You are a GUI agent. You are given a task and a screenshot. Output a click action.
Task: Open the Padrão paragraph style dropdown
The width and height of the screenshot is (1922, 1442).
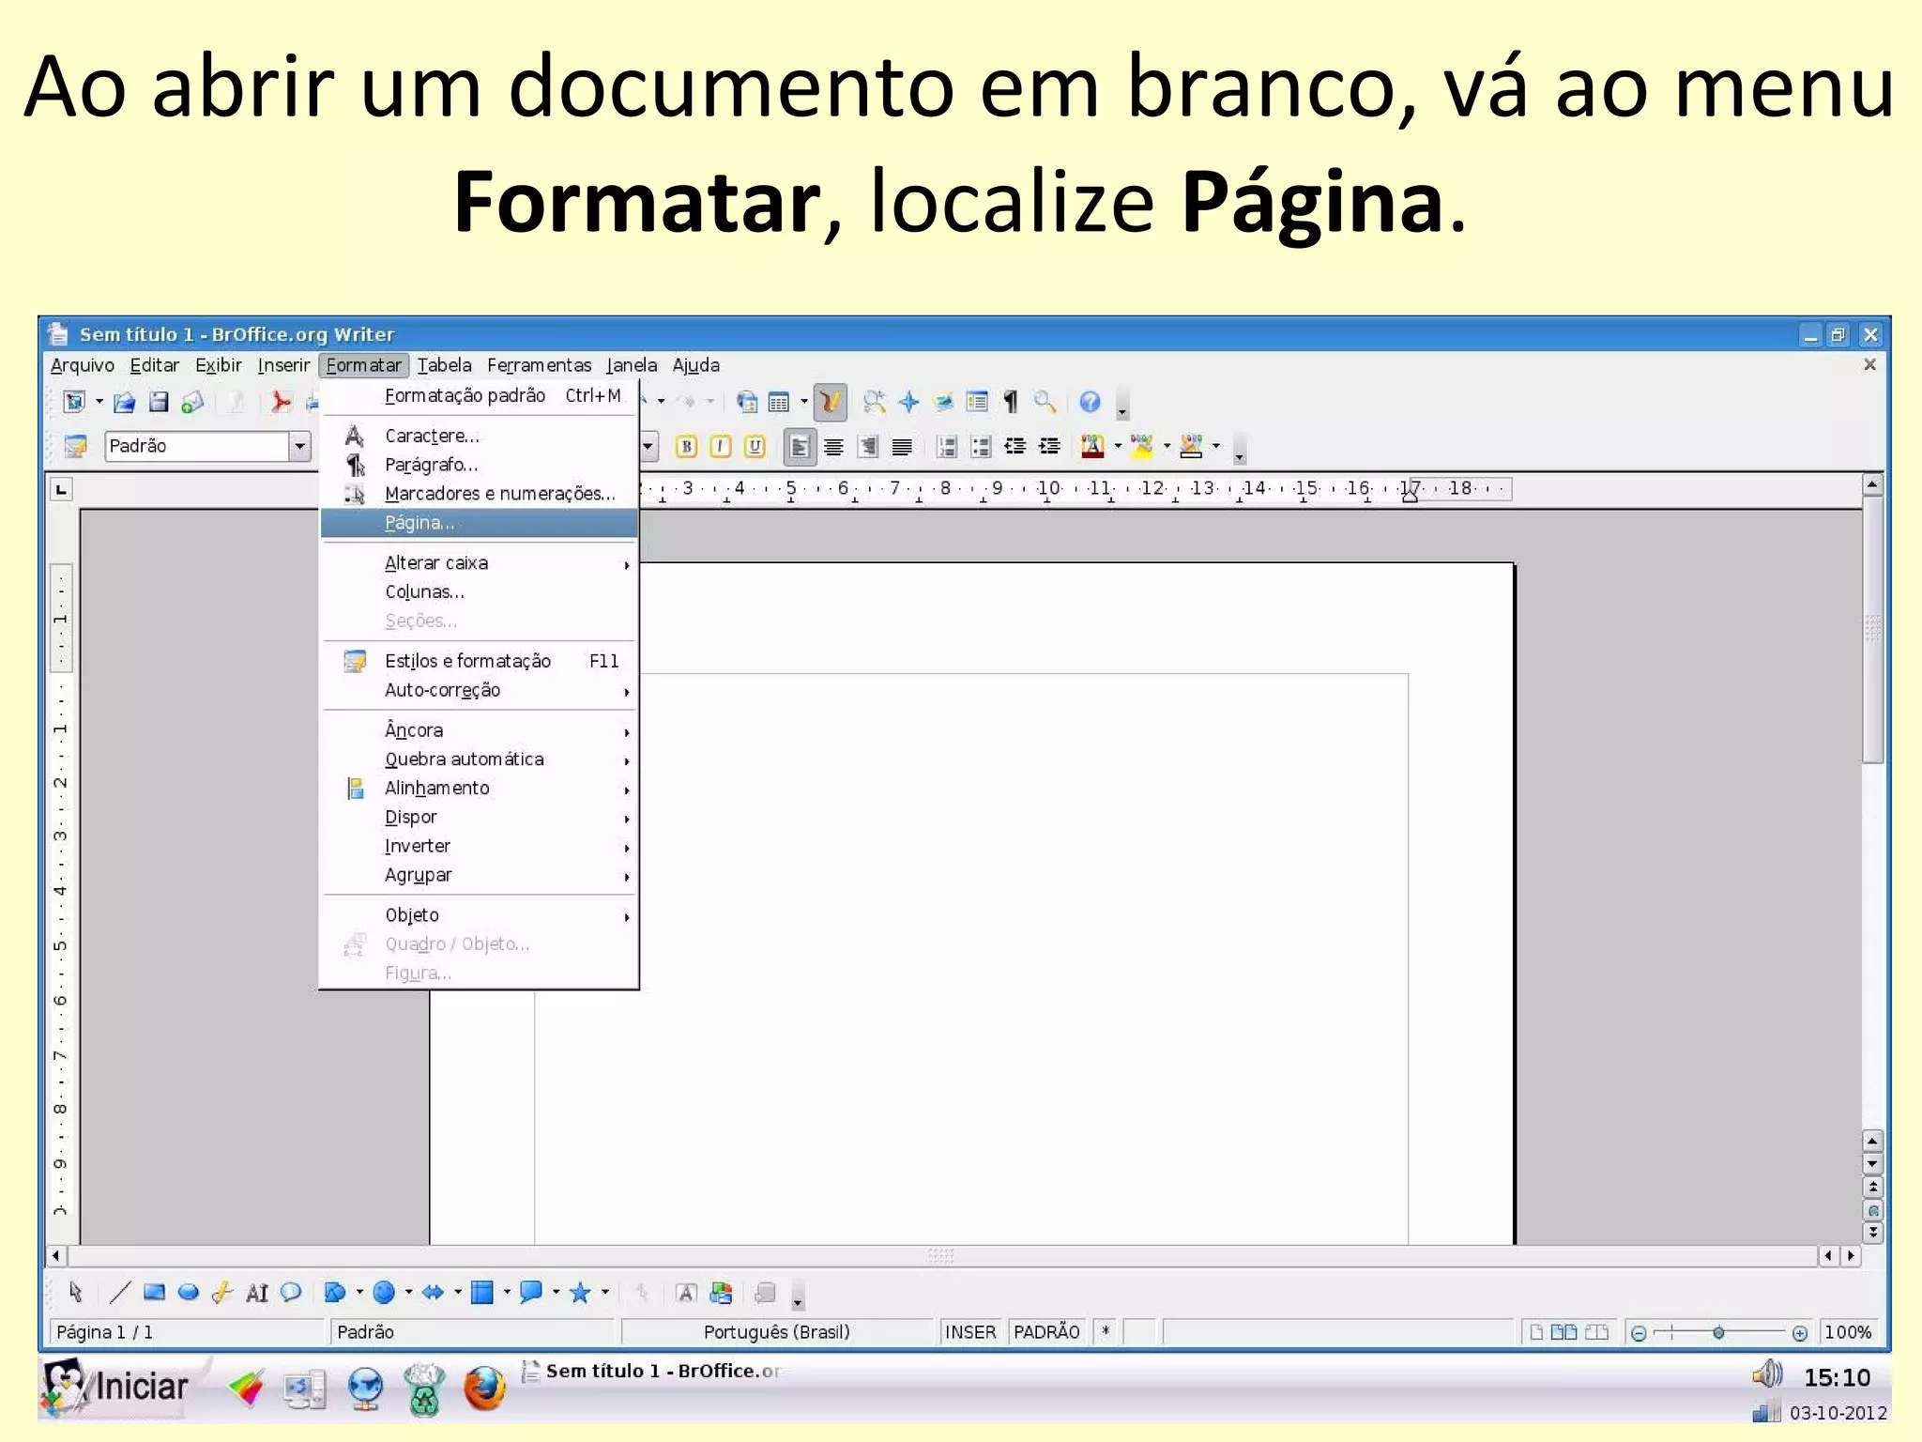click(299, 446)
